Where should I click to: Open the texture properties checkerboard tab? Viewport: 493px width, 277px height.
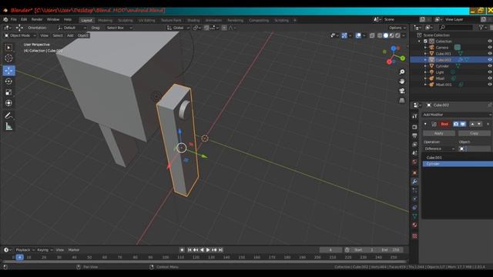tap(414, 236)
